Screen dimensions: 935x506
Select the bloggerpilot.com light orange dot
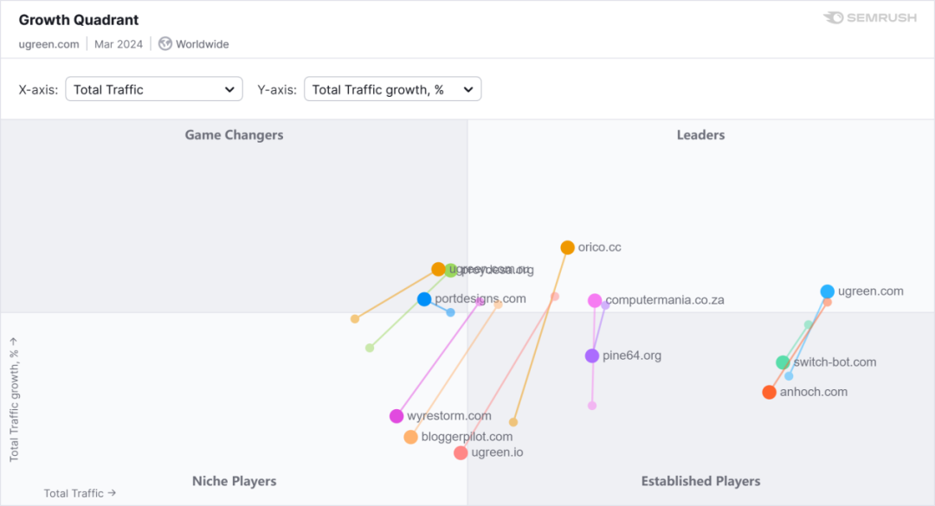pos(410,437)
